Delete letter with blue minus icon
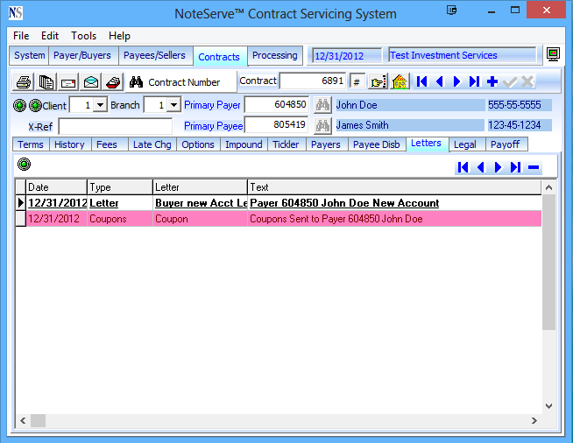Screen dimensions: 573x443 [534, 167]
